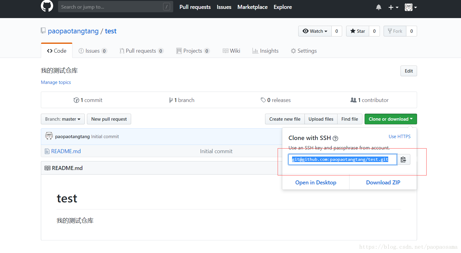Viewport: 461px width, 253px height.
Task: View the 1 branch list
Action: tap(182, 100)
